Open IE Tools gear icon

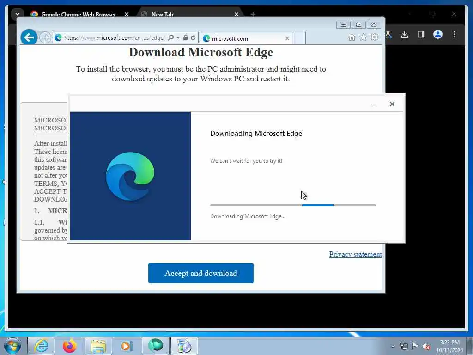(x=375, y=37)
